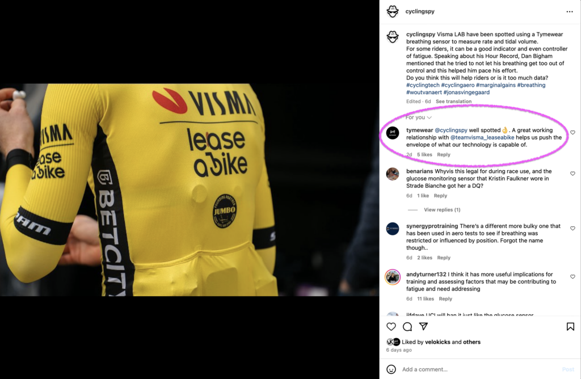Expand the For you comment sorting dropdown

418,117
